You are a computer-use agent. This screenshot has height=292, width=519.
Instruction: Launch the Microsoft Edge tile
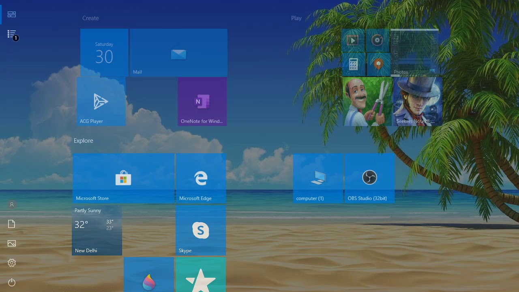pyautogui.click(x=201, y=178)
